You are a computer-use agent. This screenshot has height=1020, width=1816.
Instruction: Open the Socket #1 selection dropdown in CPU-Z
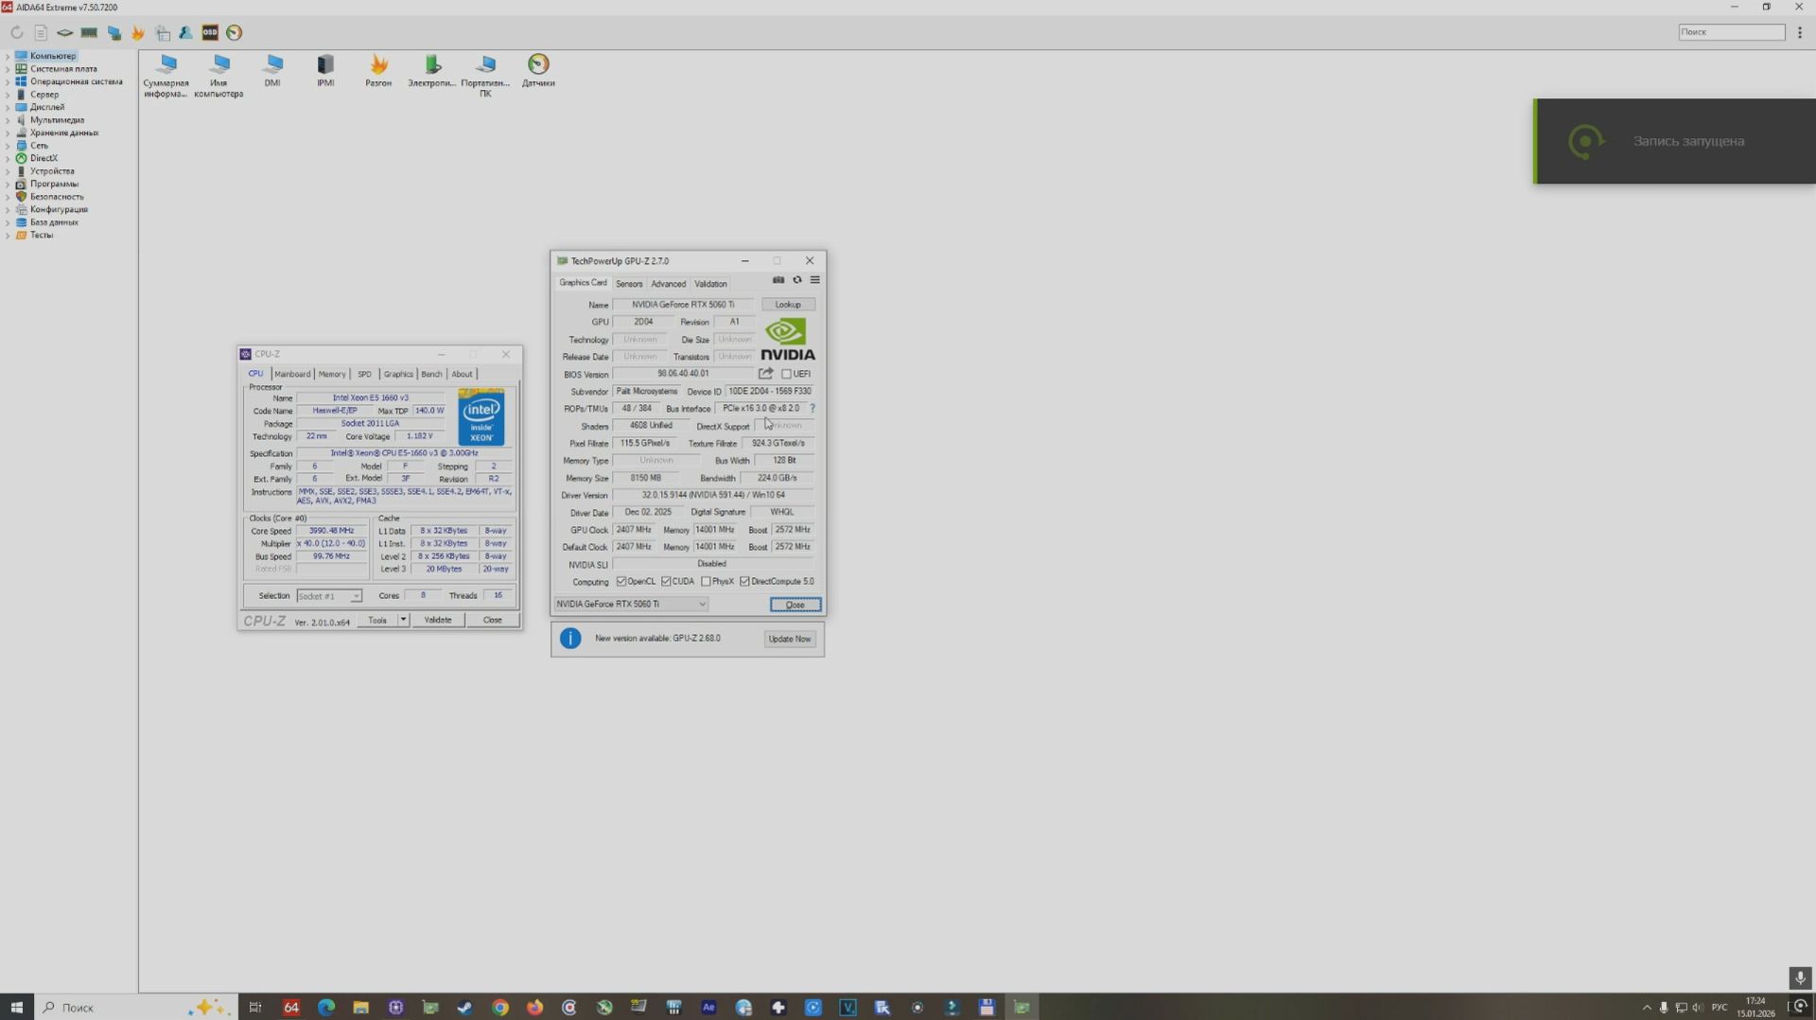(x=357, y=596)
